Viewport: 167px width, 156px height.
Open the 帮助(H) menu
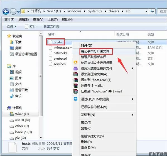click(x=67, y=19)
